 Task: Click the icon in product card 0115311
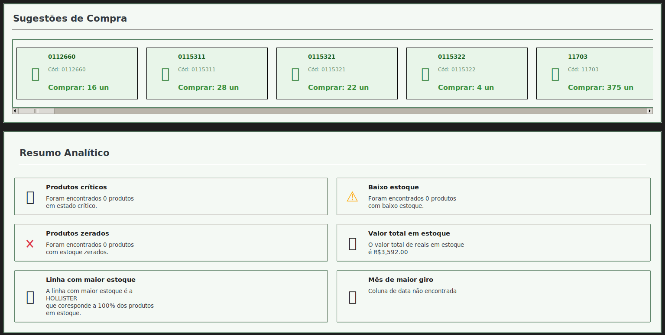pos(165,74)
